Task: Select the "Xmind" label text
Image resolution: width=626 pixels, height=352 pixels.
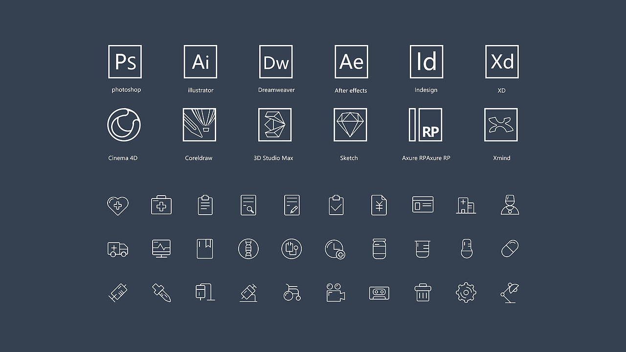Action: pos(502,158)
